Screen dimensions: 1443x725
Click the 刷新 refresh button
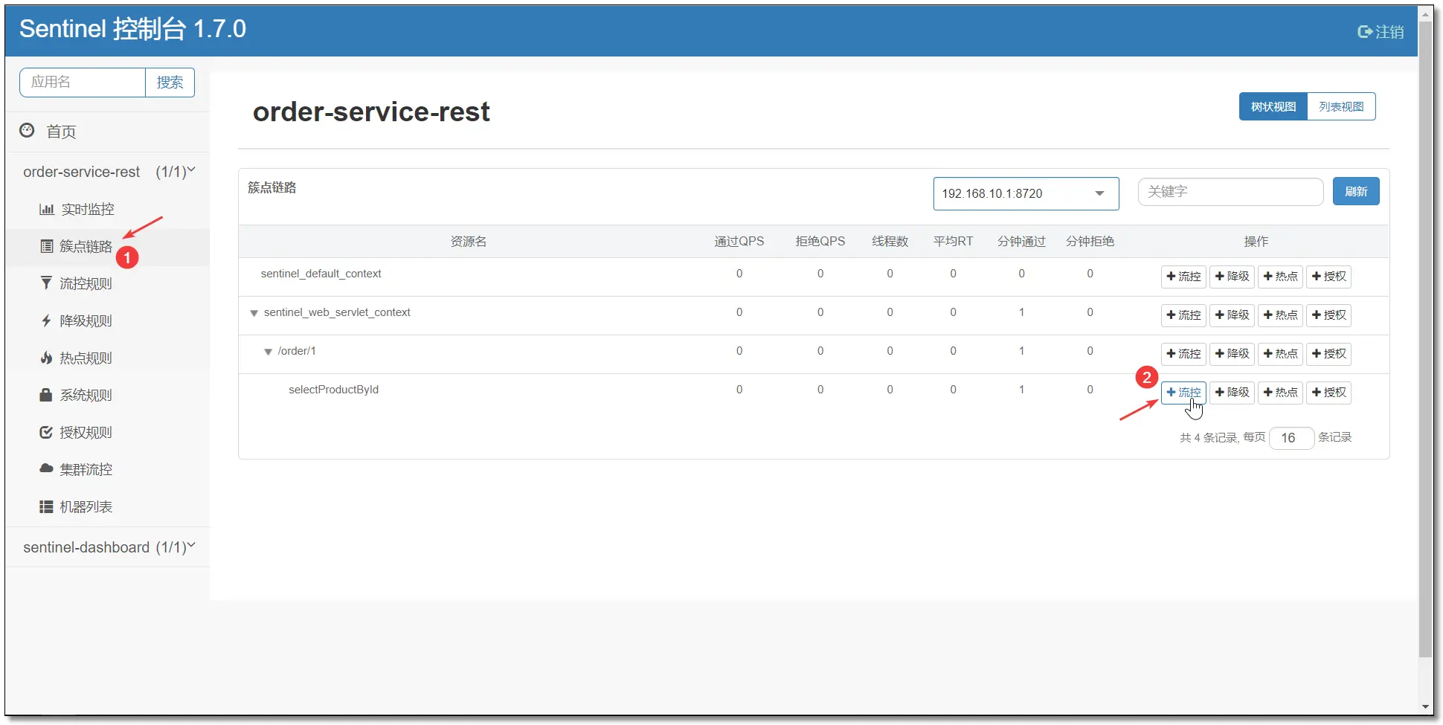pos(1355,191)
